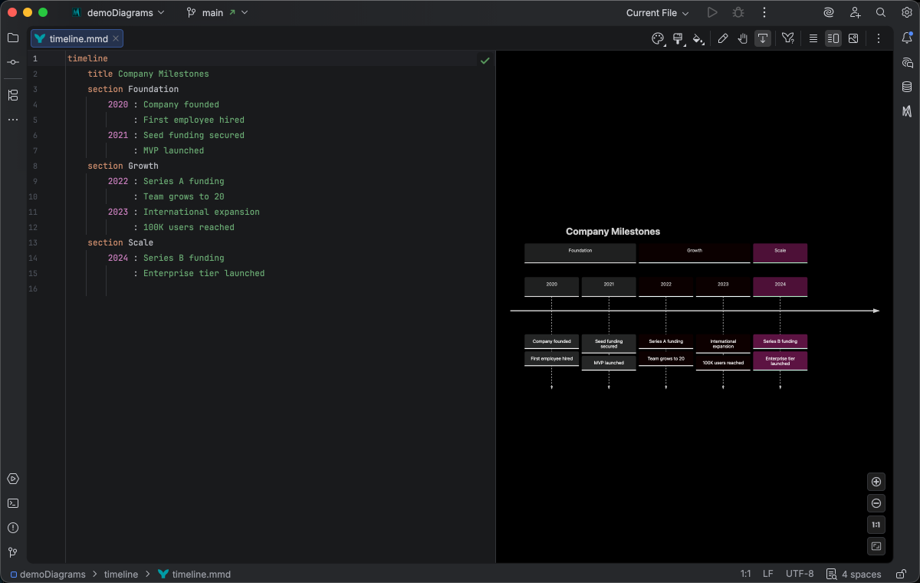Image resolution: width=920 pixels, height=583 pixels.
Task: Open the Commit tool window
Action: tap(13, 62)
